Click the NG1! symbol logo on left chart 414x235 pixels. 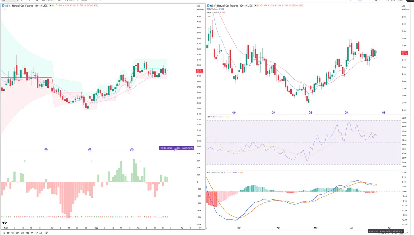tap(3, 6)
